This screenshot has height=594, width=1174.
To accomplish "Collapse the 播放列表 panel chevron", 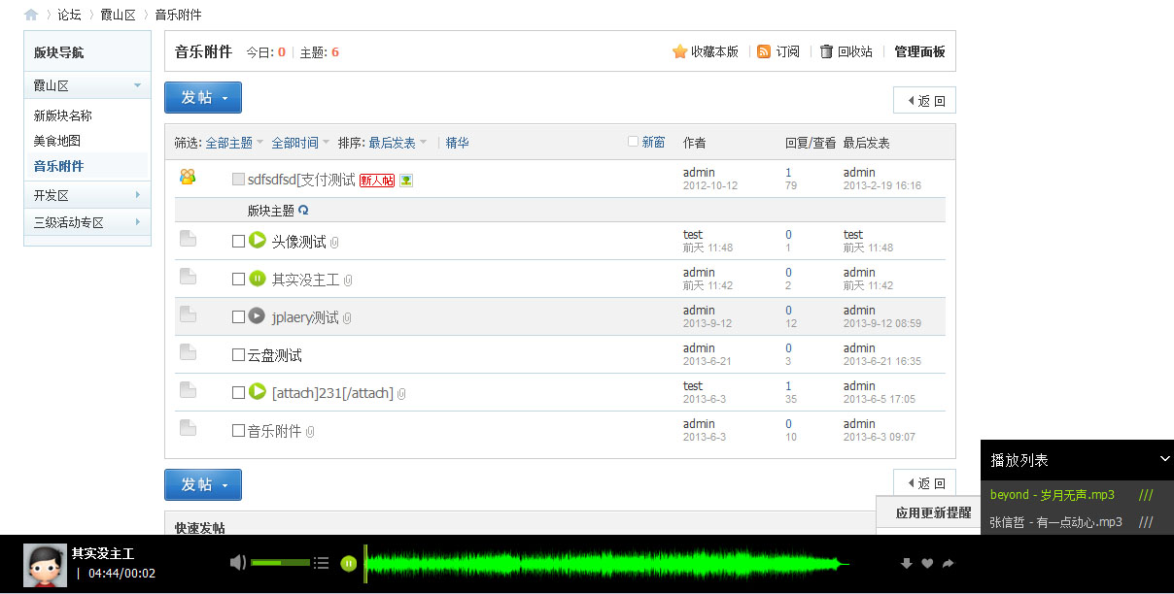I will [x=1165, y=459].
